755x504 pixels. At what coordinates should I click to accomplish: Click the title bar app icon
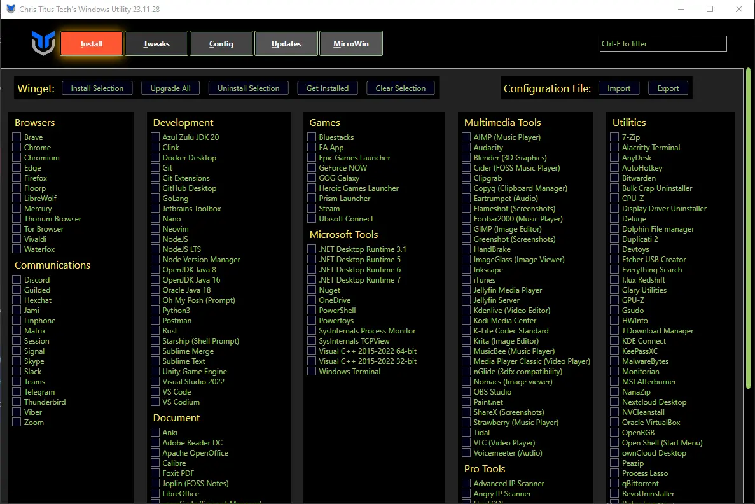pos(11,9)
